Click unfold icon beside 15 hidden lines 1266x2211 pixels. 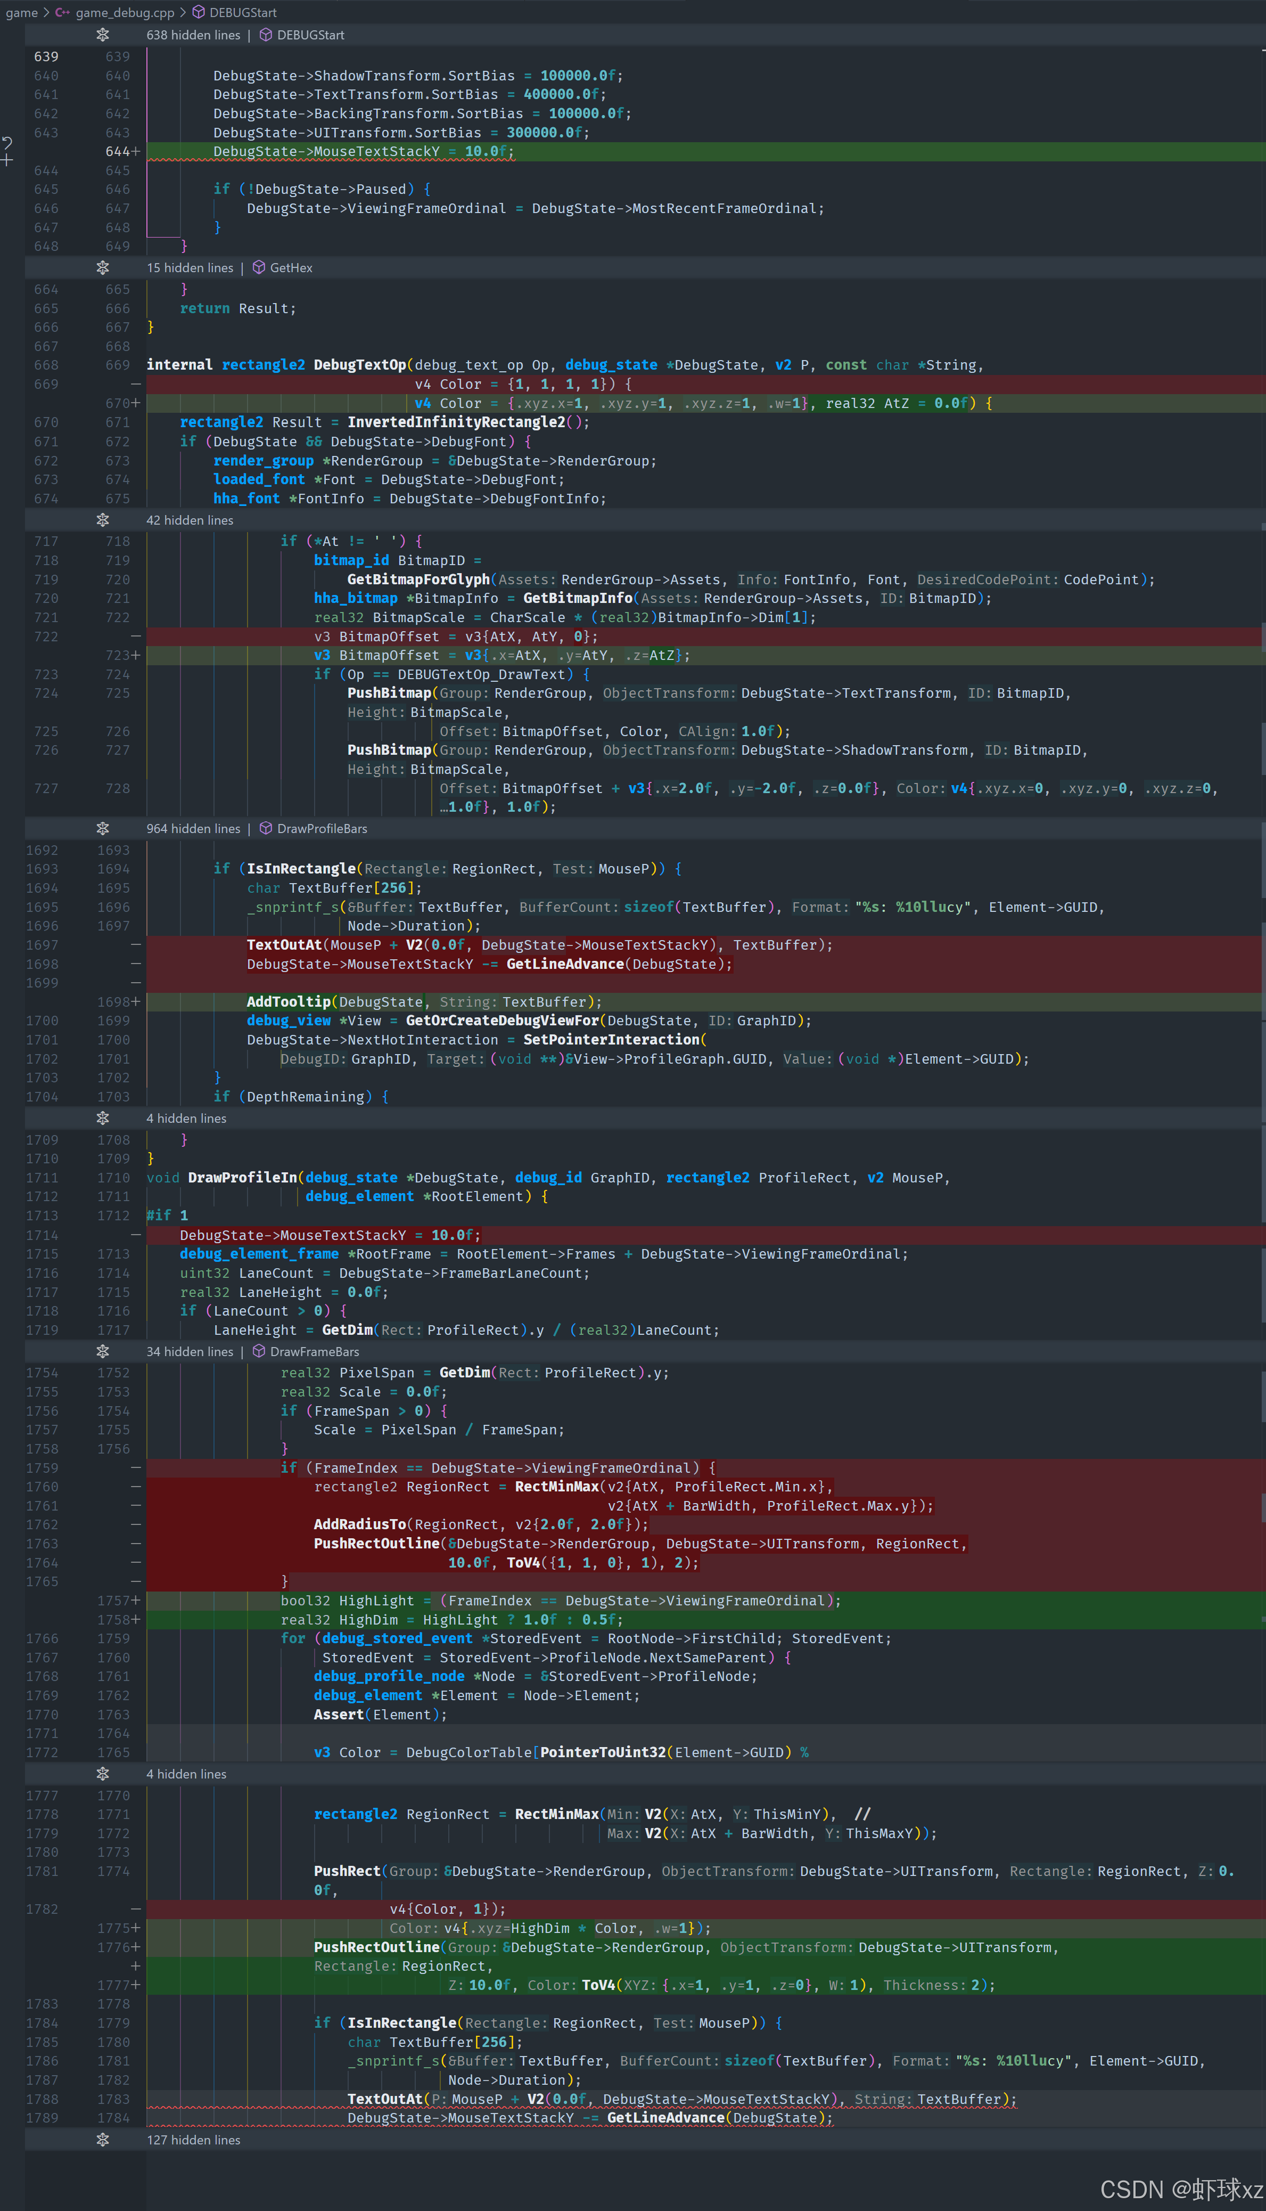(103, 268)
